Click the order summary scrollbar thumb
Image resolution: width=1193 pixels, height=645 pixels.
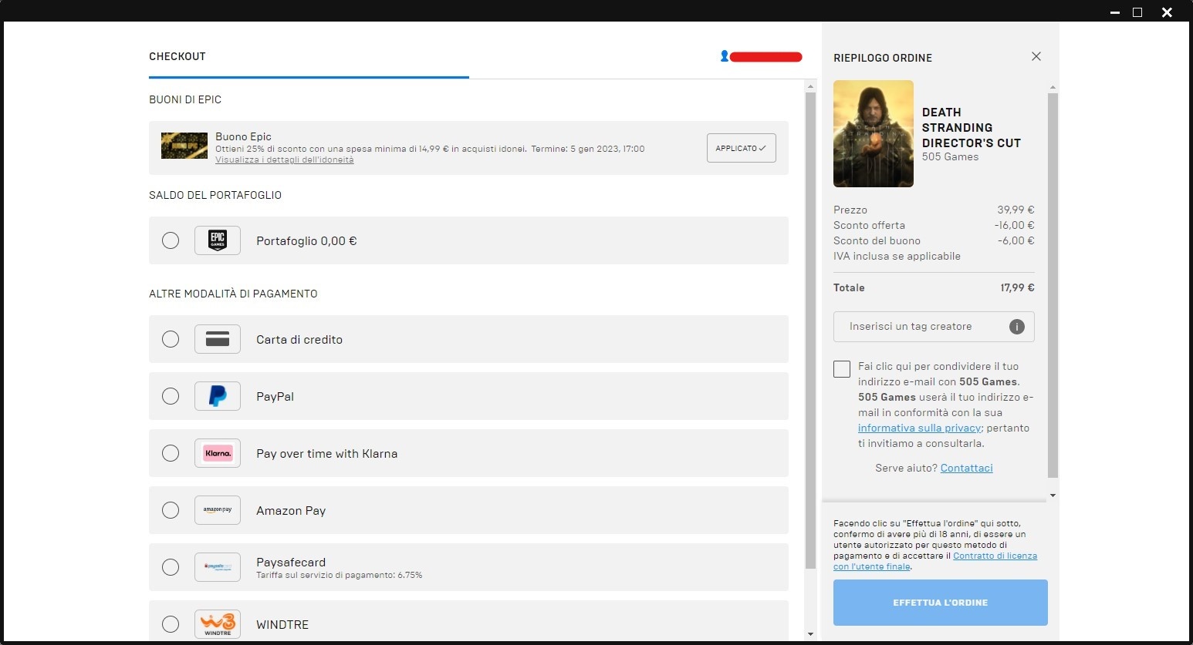[1053, 285]
